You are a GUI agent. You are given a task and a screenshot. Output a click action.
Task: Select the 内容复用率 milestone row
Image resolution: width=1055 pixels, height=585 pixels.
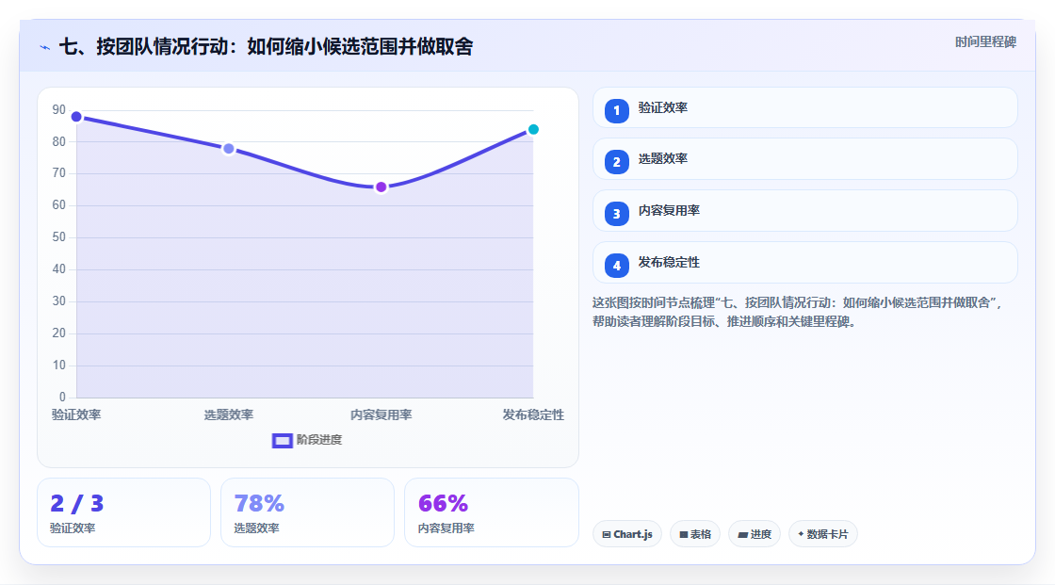804,211
